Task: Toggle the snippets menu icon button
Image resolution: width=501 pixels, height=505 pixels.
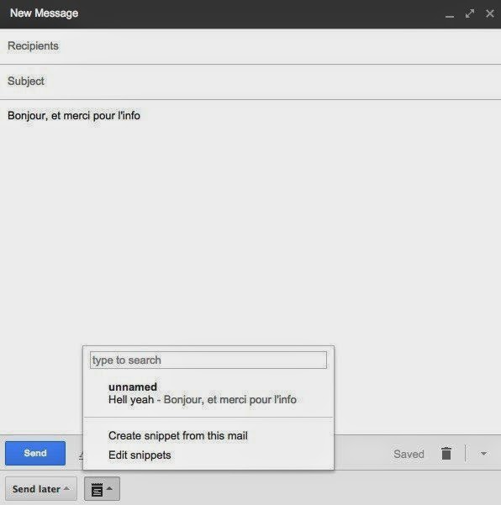Action: tap(102, 489)
